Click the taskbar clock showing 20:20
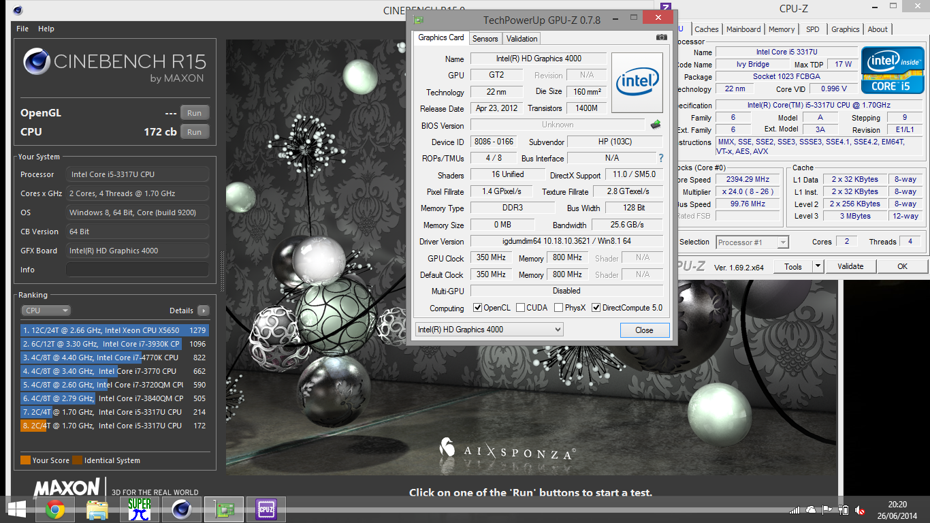Image resolution: width=930 pixels, height=523 pixels. tap(898, 509)
